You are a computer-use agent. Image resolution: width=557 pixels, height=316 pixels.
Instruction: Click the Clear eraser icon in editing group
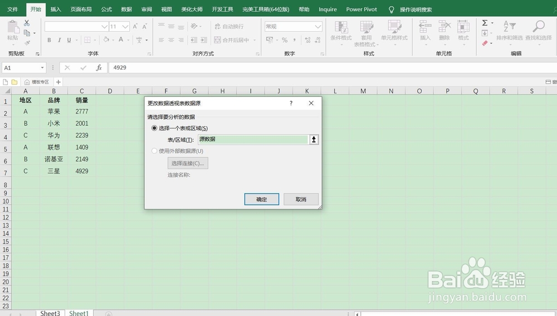tap(485, 43)
